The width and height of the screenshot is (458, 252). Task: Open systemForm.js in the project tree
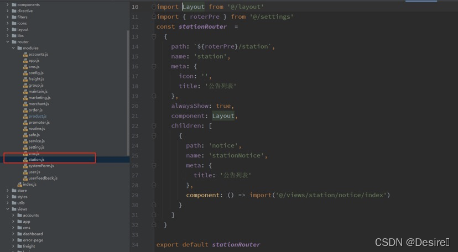click(x=41, y=166)
